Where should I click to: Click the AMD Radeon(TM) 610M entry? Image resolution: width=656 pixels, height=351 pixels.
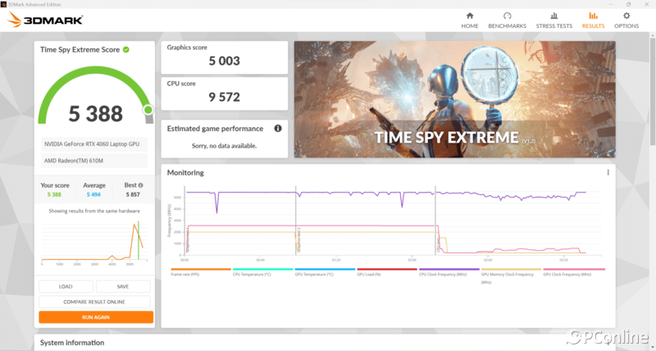pyautogui.click(x=94, y=160)
